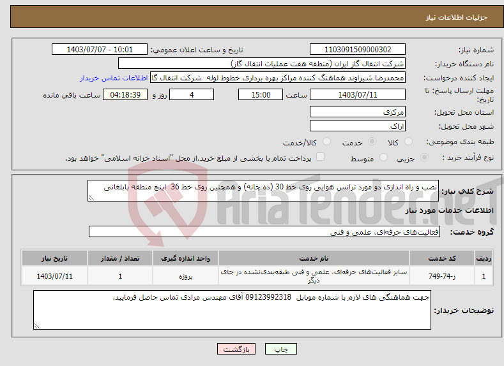504x366 pixels.
Task: Click the resize handle of buyer notes
Action: 37,326
